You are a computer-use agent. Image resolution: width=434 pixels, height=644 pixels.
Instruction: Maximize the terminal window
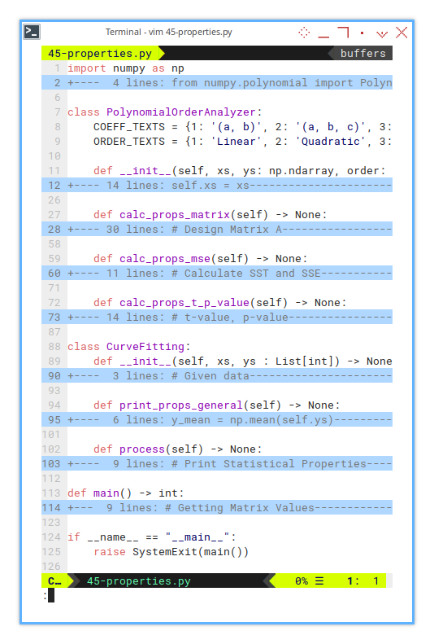pyautogui.click(x=343, y=33)
